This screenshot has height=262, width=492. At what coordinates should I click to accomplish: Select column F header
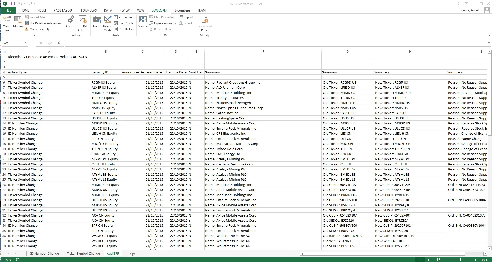coord(263,51)
